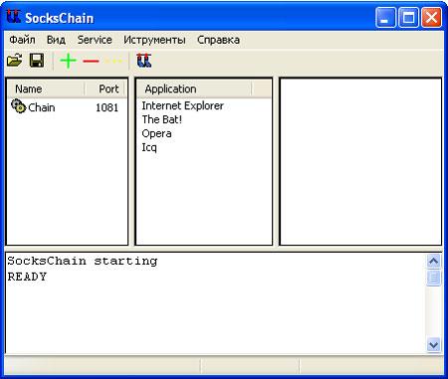This screenshot has height=379, width=448.
Task: Select Icq in the application list
Action: click(149, 147)
